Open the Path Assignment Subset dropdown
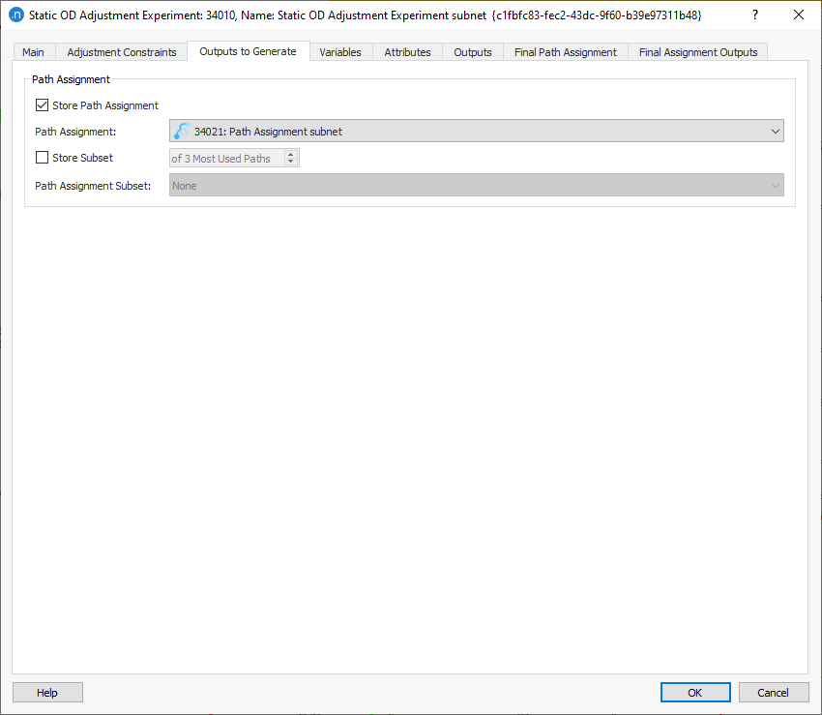This screenshot has width=822, height=715. click(x=774, y=185)
